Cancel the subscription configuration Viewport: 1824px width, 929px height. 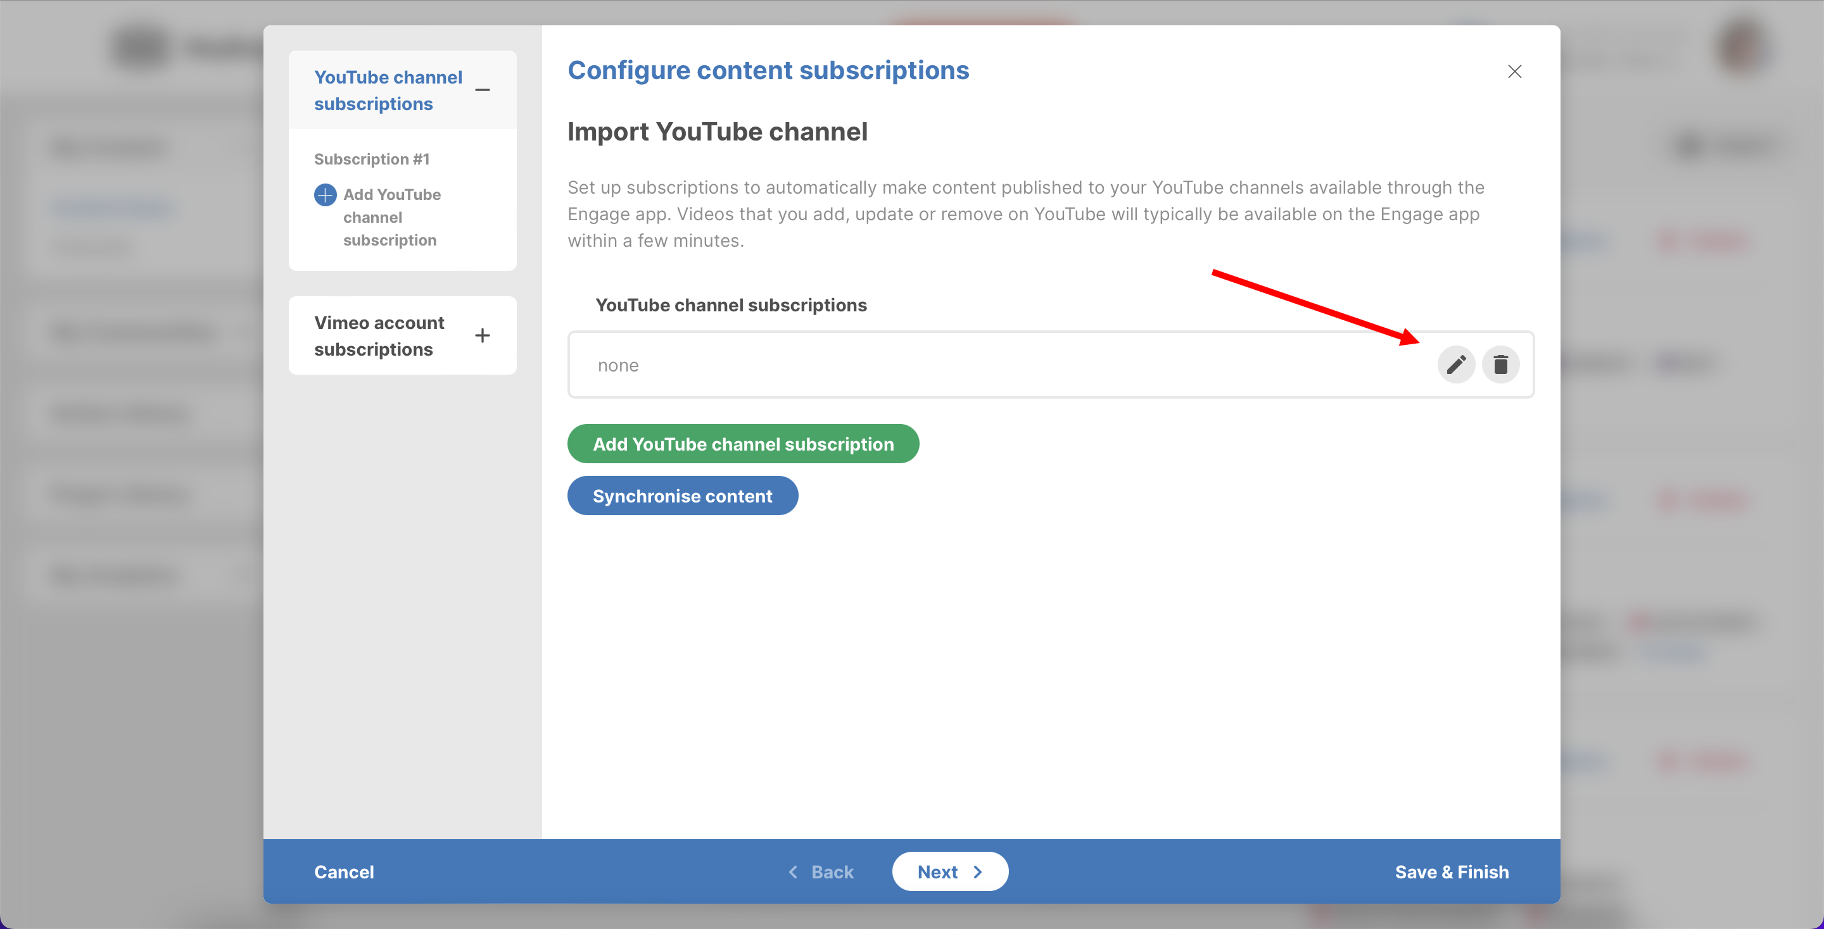pos(343,871)
